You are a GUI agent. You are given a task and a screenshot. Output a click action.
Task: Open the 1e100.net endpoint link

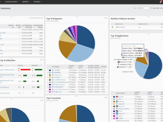[x=57, y=77]
